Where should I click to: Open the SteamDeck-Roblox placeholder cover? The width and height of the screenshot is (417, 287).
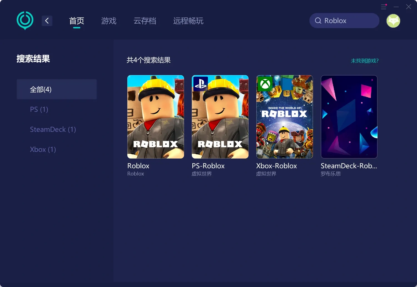349,117
